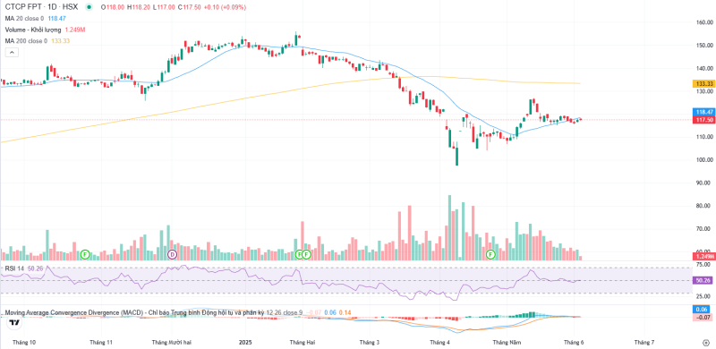Click the purple 50.26 RSI axis label
The width and height of the screenshot is (716, 349).
pyautogui.click(x=703, y=280)
